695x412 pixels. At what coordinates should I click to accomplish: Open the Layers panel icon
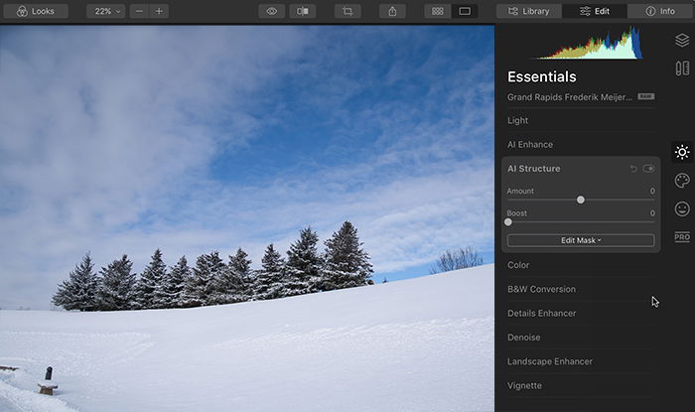682,41
